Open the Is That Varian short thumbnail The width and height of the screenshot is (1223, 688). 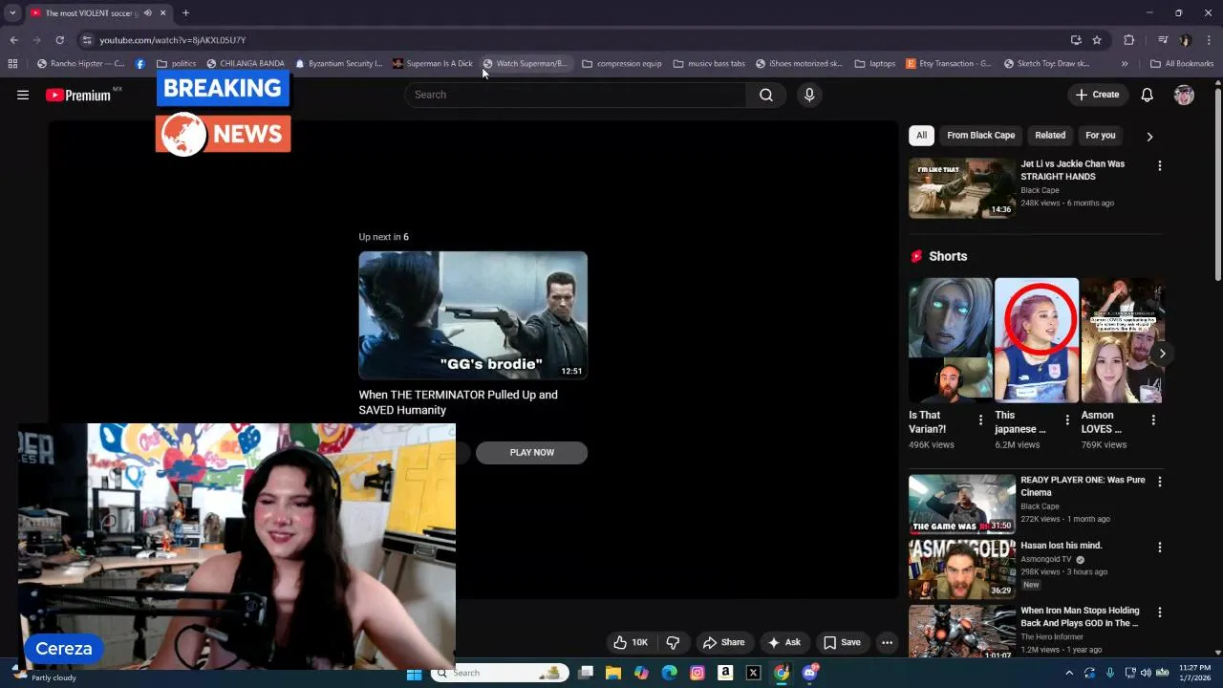coord(951,340)
